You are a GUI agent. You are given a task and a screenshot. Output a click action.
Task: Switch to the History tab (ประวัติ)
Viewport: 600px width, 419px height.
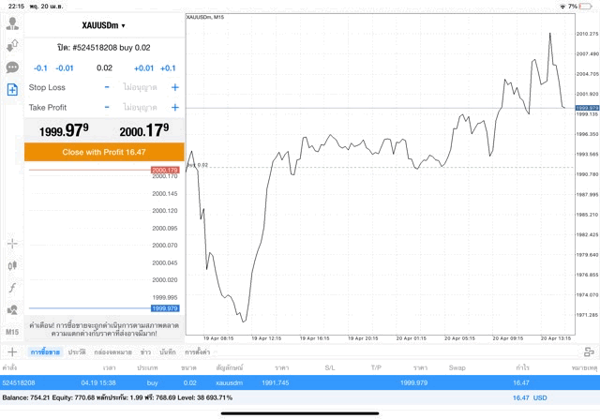click(77, 352)
